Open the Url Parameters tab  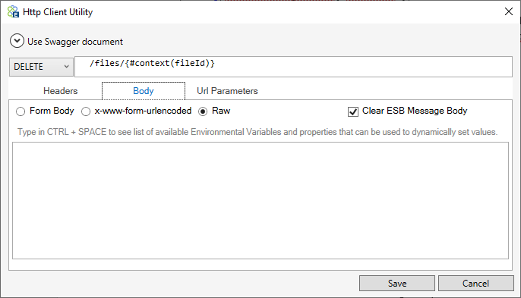pyautogui.click(x=227, y=91)
